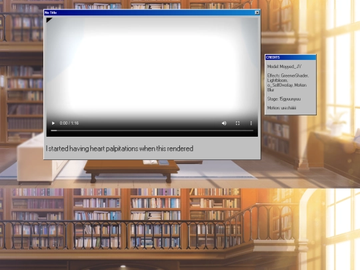Click the heart palpitations caption text
Screen dimensions: 360x270
click(x=119, y=149)
